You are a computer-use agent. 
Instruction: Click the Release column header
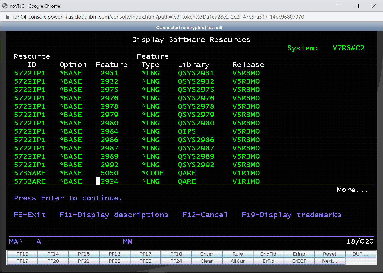248,65
